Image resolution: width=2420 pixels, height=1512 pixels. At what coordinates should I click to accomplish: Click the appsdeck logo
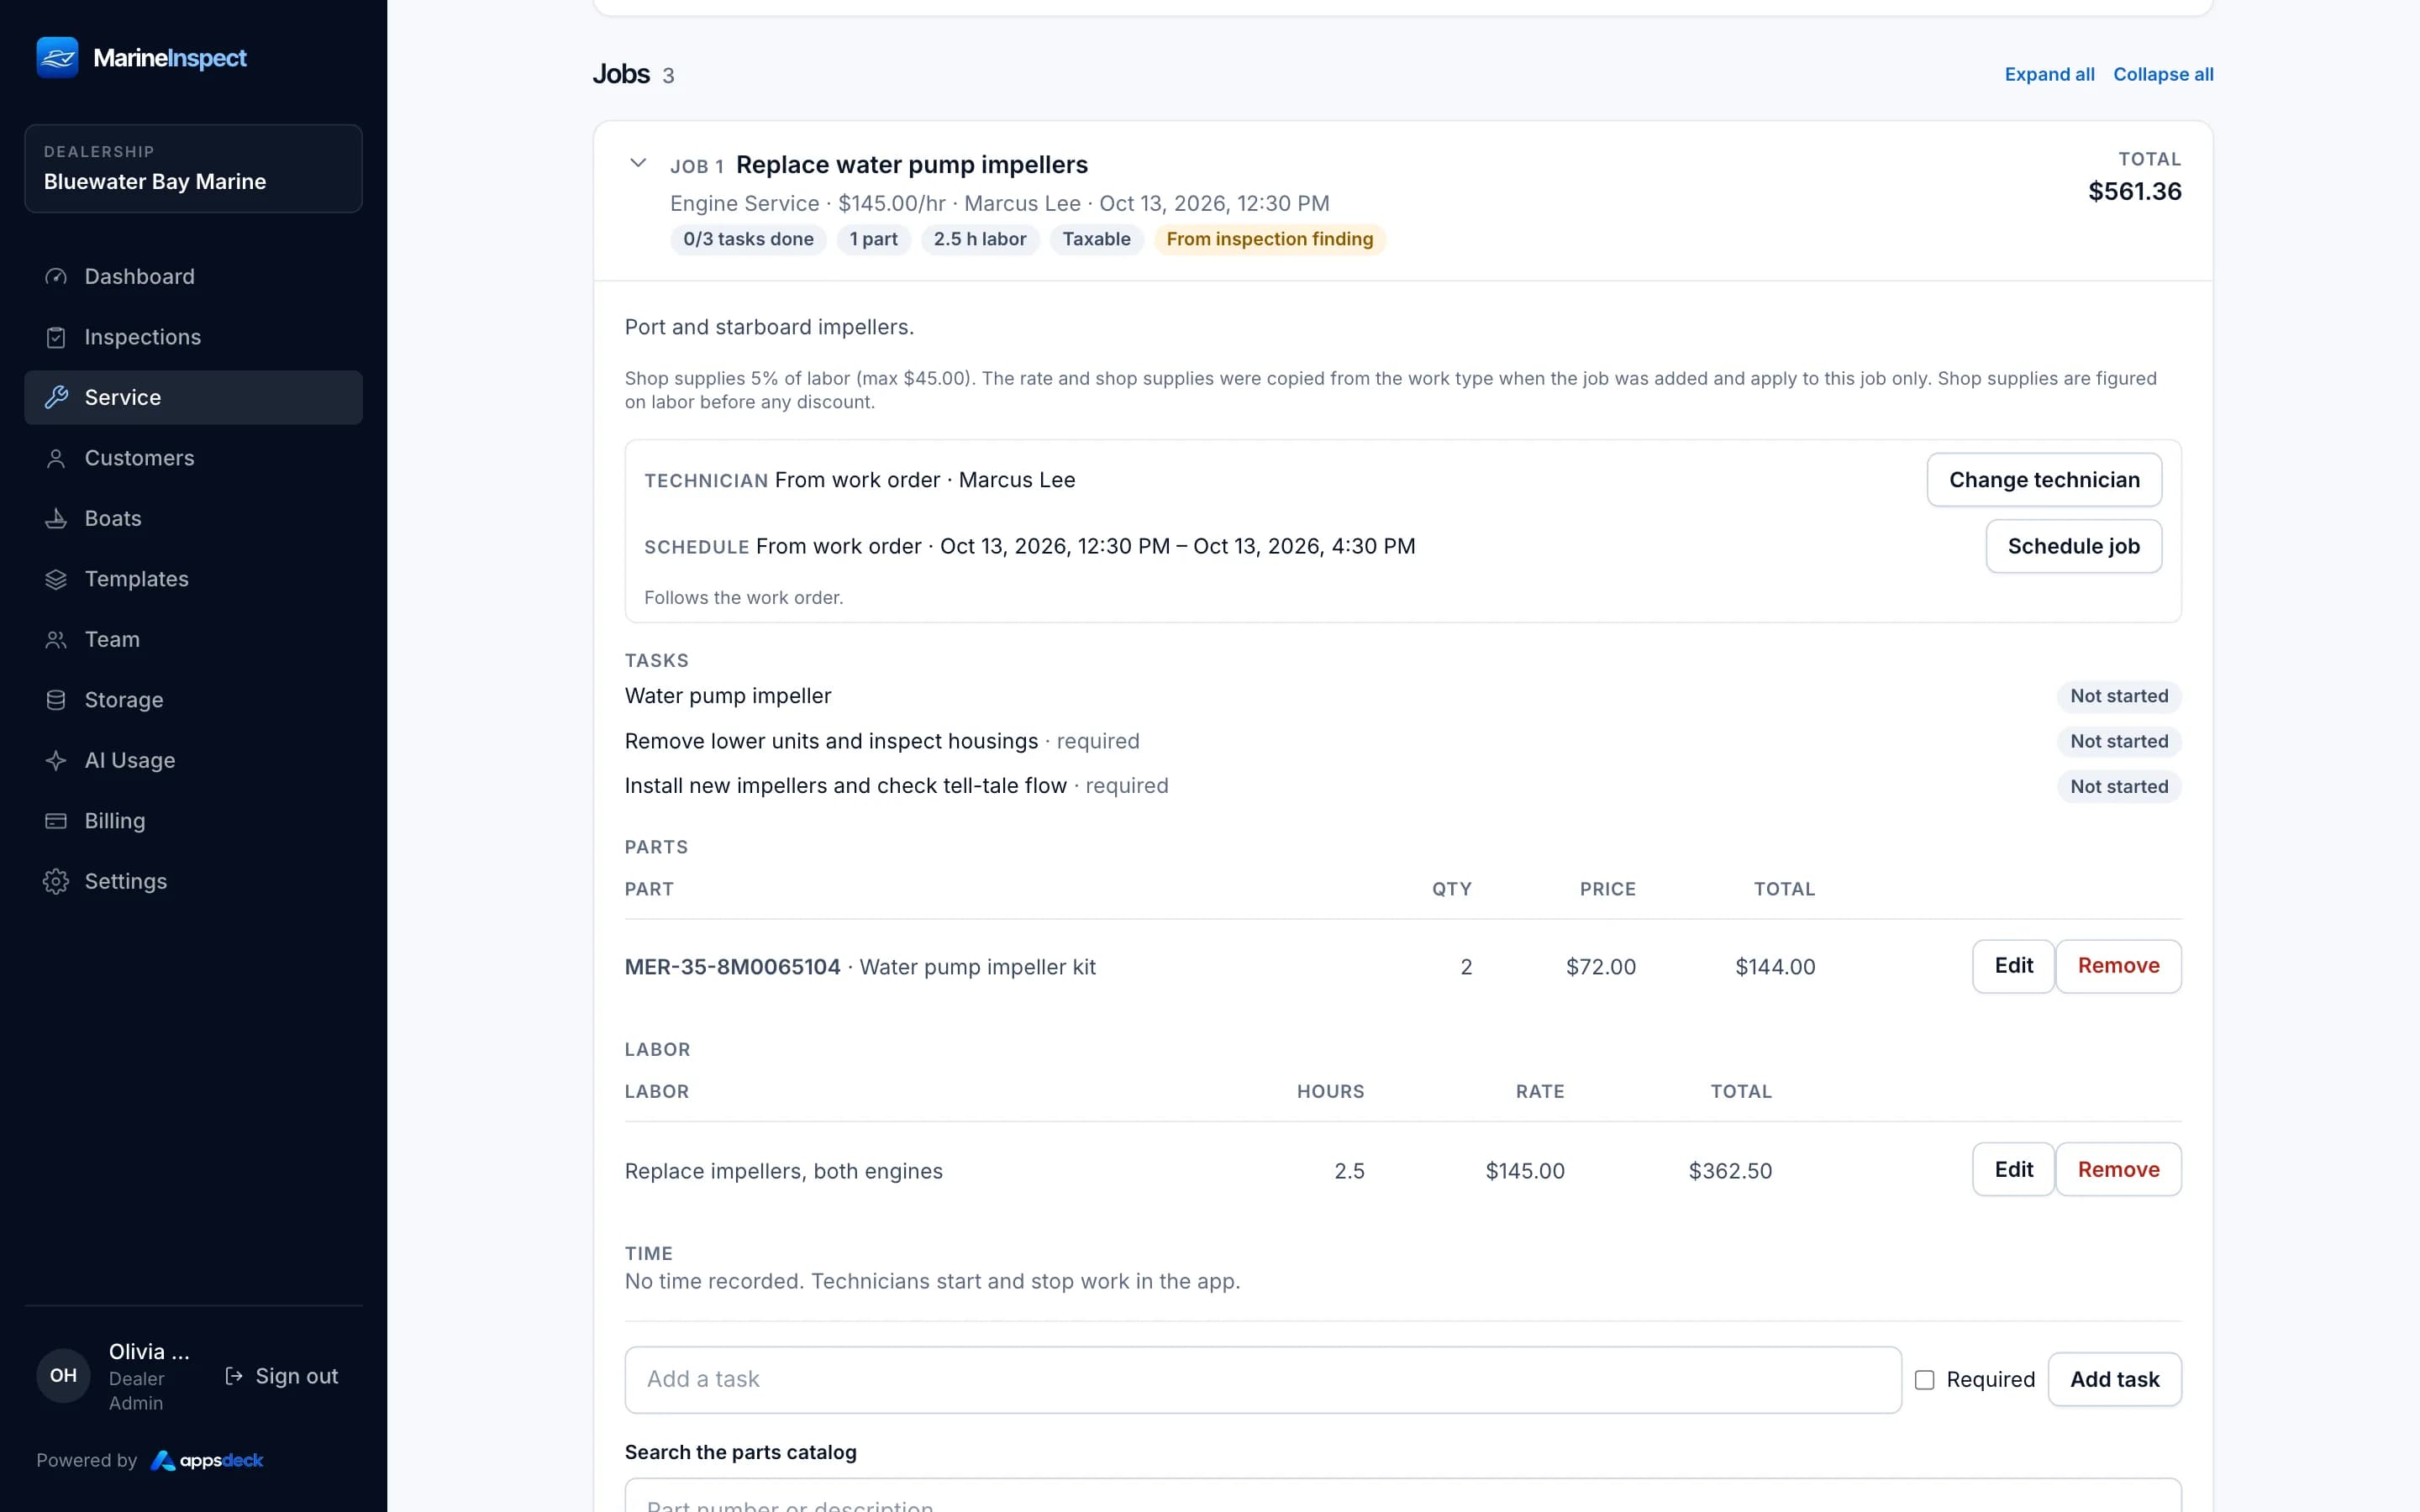207,1460
